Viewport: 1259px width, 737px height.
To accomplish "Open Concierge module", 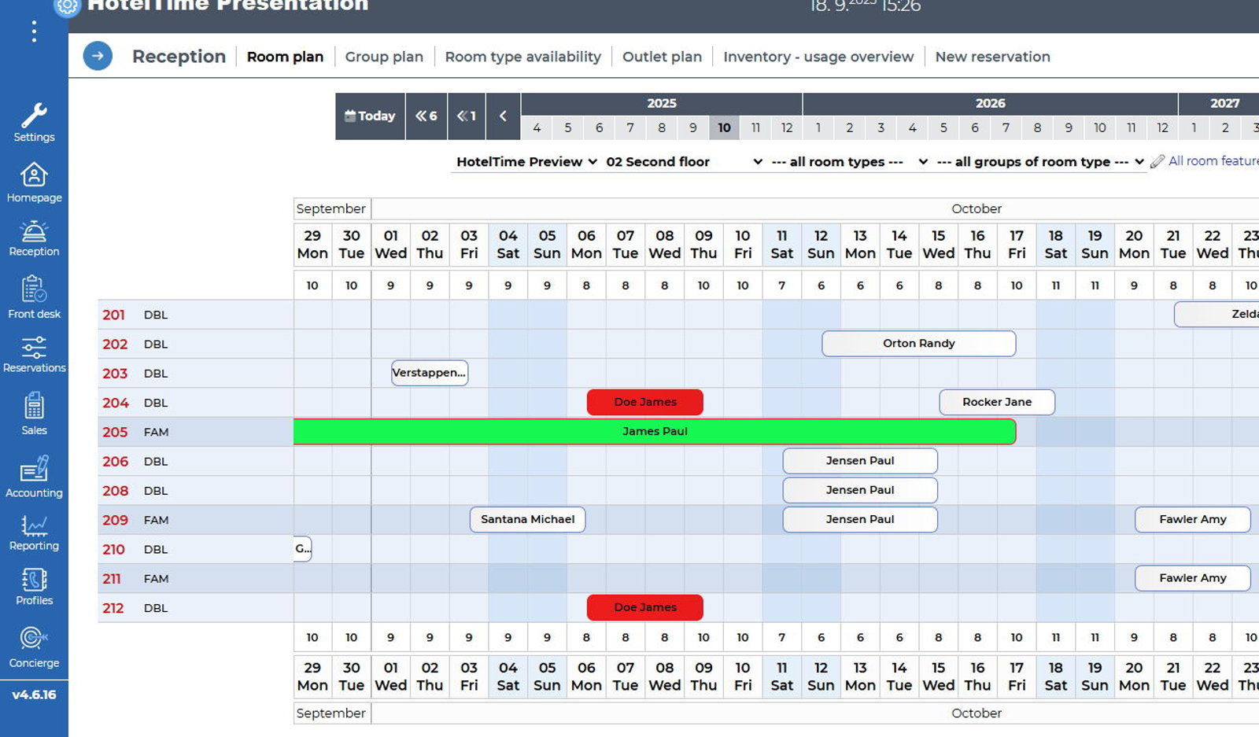I will pyautogui.click(x=34, y=647).
